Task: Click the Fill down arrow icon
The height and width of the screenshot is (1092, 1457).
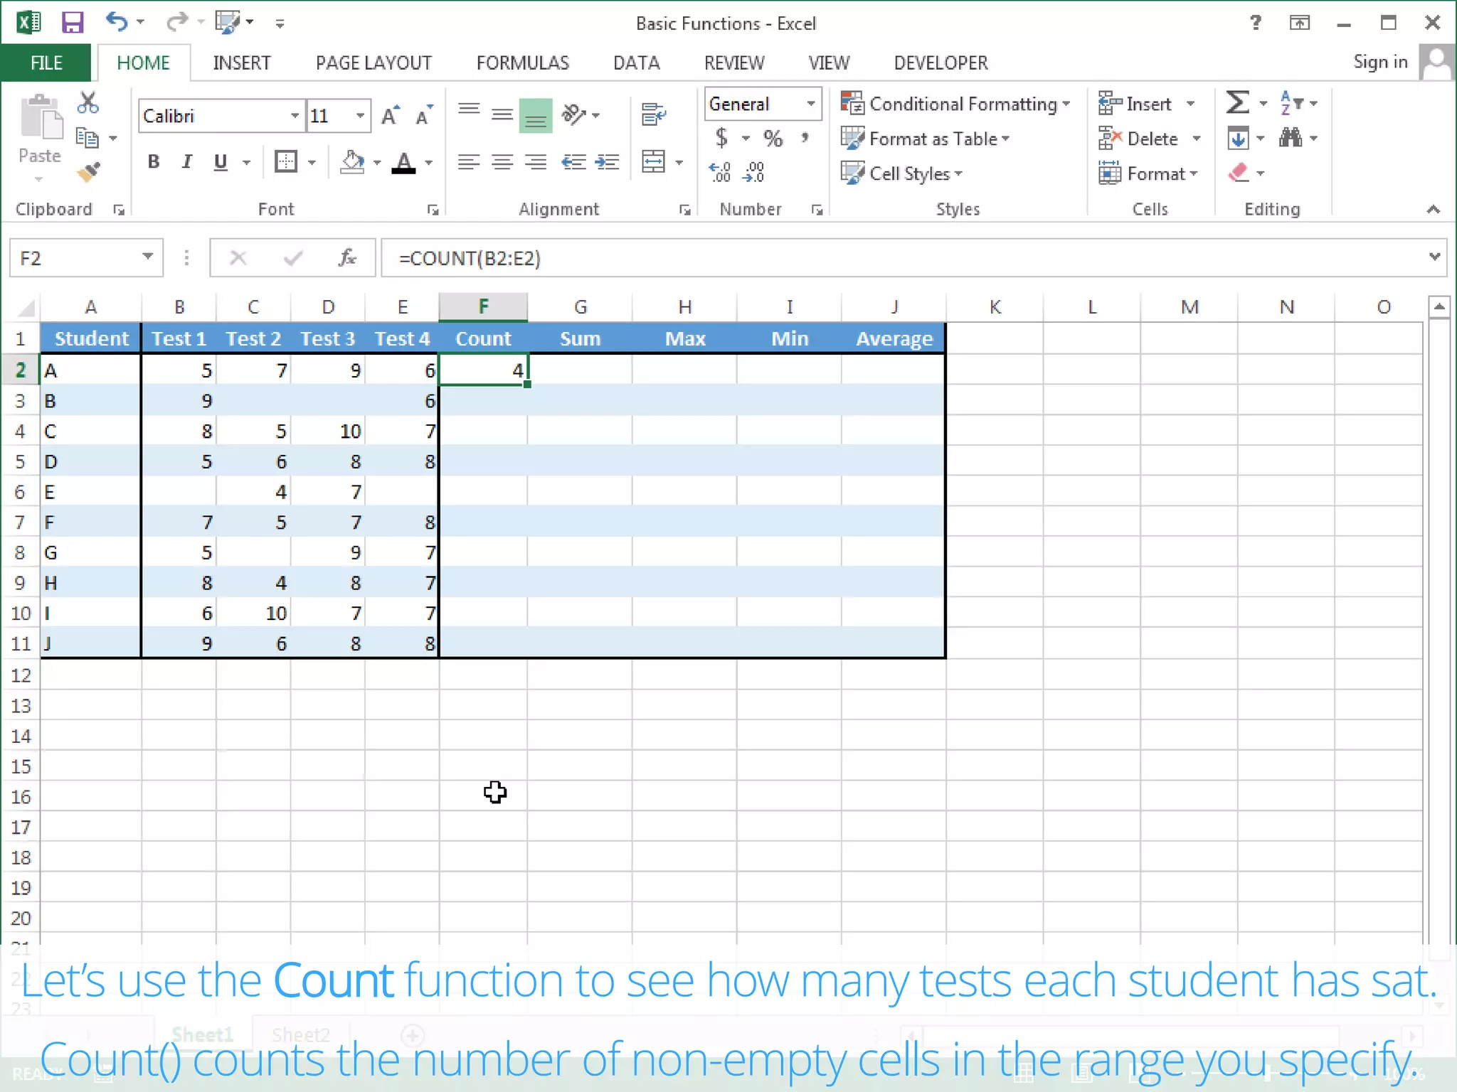Action: (1238, 138)
